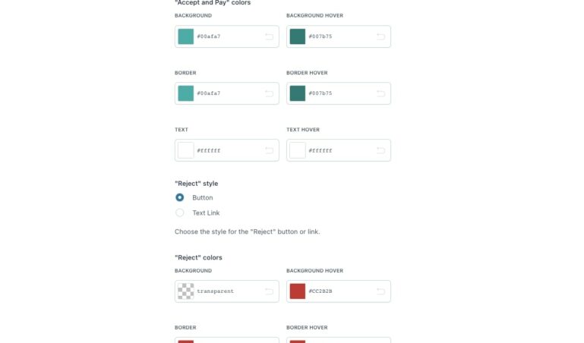The height and width of the screenshot is (343, 584).
Task: Click the Accept and Pay border color swatch
Action: pyautogui.click(x=186, y=93)
